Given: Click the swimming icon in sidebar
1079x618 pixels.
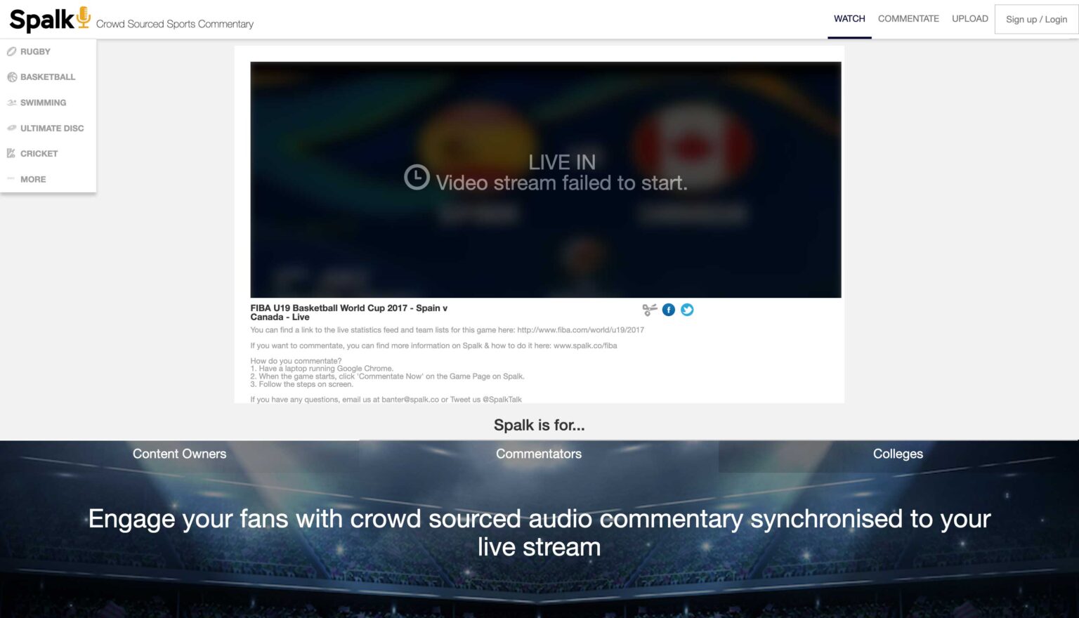Looking at the screenshot, I should pos(11,103).
